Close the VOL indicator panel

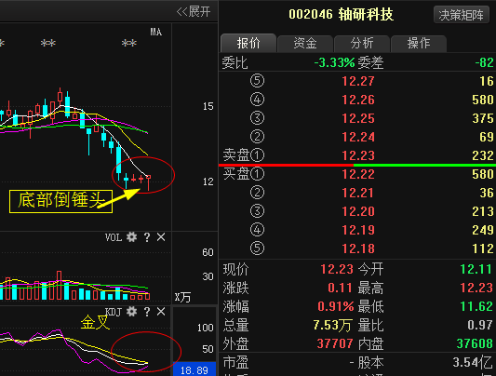tap(161, 236)
